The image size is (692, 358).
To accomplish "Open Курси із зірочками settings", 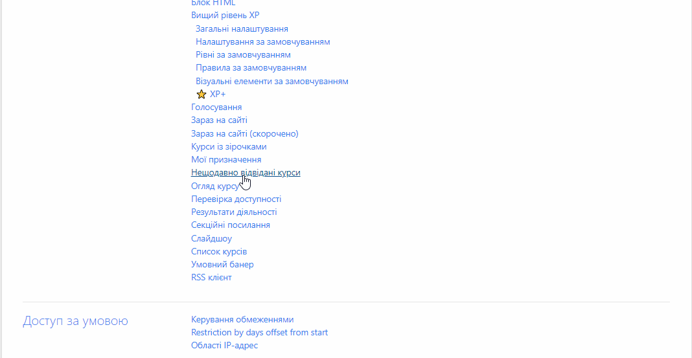I will 229,147.
